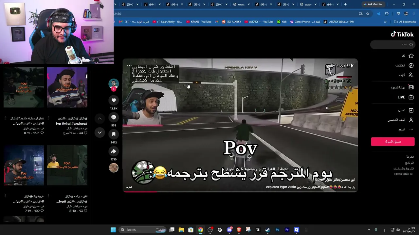Open Brave browser from the taskbar

(239, 230)
